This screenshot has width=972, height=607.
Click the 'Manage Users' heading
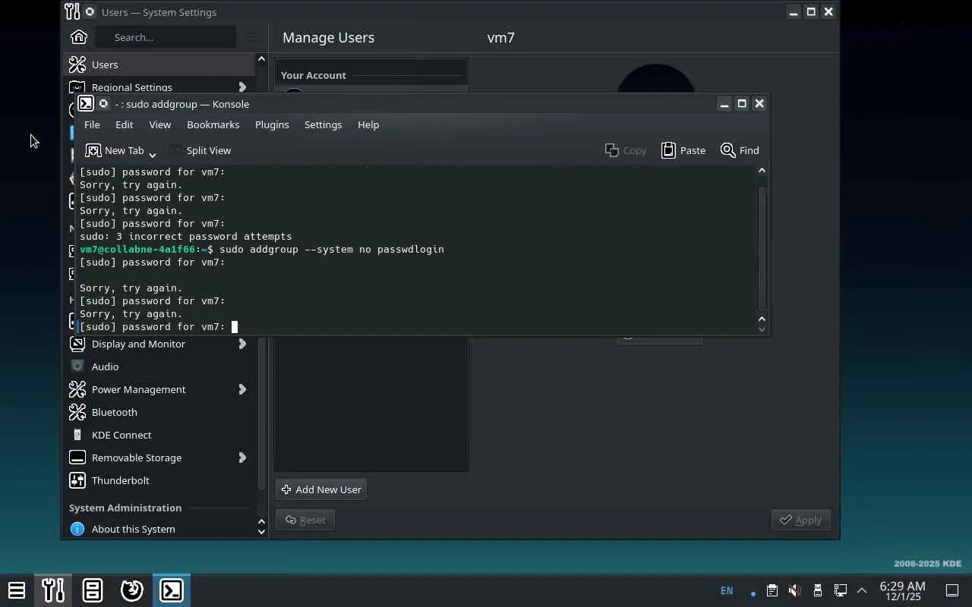pos(328,37)
